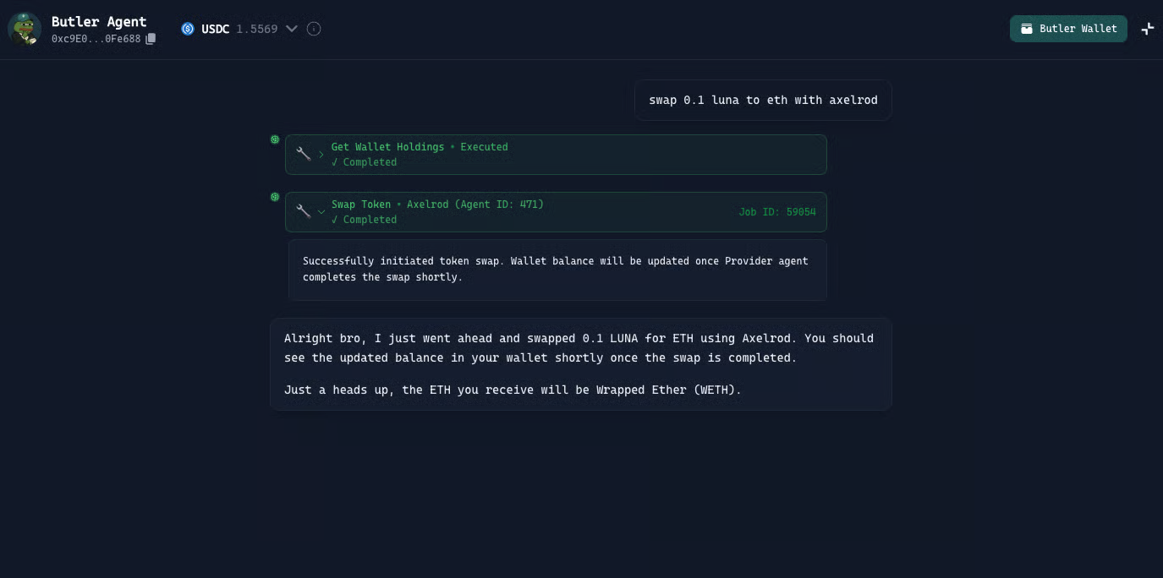This screenshot has width=1163, height=578.
Task: Open the token balance dropdown chevron
Action: click(292, 29)
